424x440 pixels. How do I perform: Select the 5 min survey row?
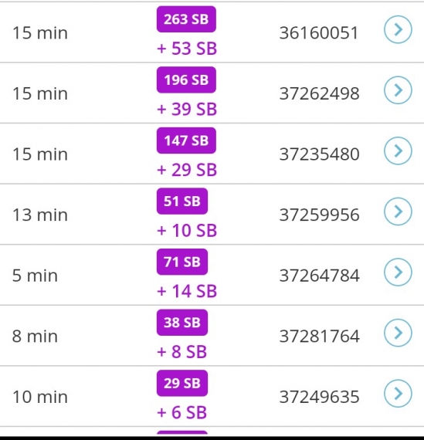click(x=212, y=275)
